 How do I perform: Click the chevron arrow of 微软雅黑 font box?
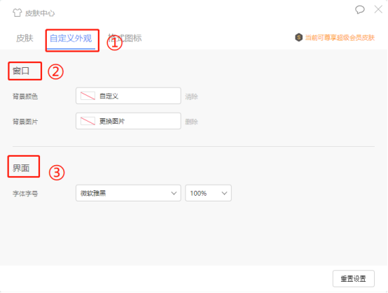174,193
